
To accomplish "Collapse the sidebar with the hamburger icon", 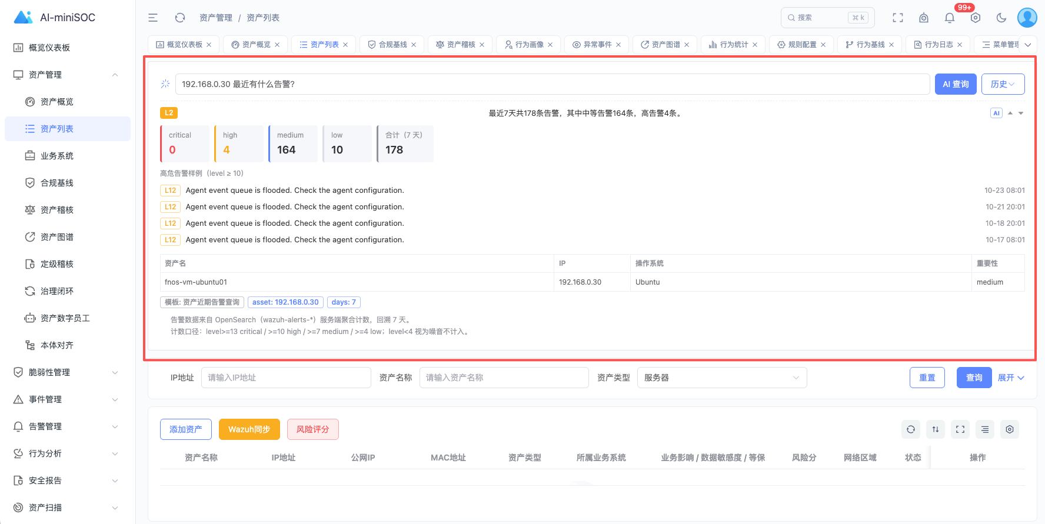I will 153,18.
